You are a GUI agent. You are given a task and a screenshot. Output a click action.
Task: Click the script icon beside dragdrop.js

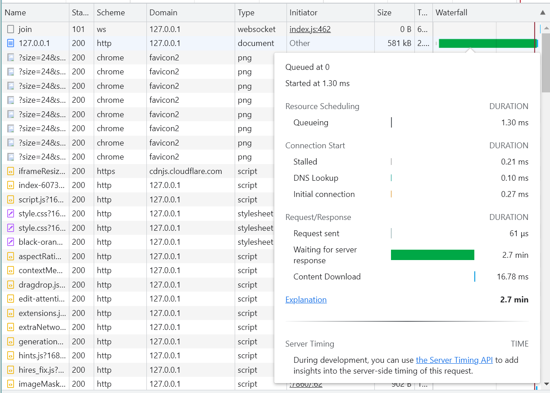10,284
